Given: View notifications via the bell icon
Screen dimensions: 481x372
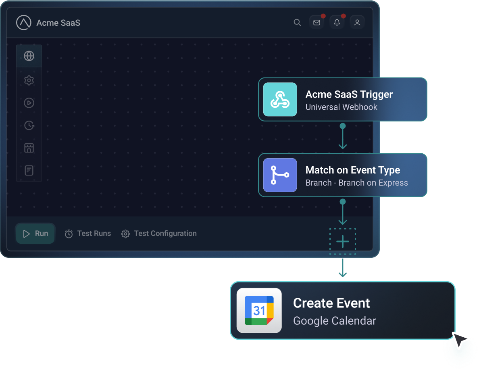Looking at the screenshot, I should pos(337,22).
